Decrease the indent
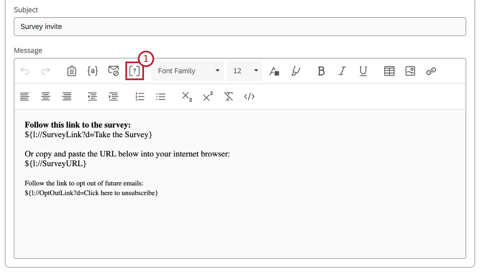 click(x=92, y=97)
